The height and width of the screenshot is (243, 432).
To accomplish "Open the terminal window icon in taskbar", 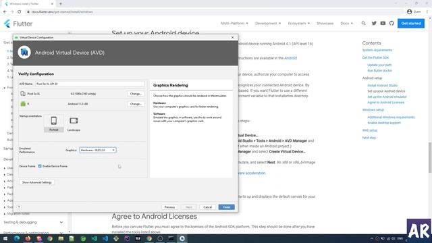I will pyautogui.click(x=171, y=238).
